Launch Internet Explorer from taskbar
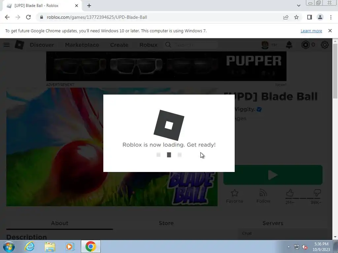 point(29,246)
